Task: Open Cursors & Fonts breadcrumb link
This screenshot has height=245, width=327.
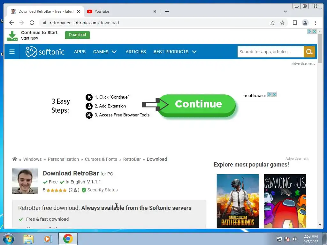Action: [101, 159]
